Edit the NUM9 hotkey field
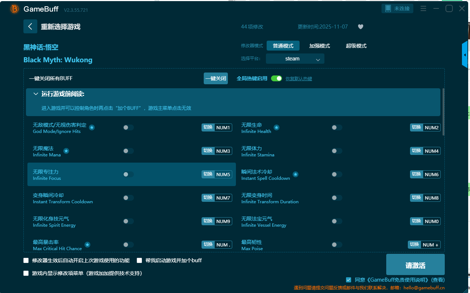The width and height of the screenshot is (470, 293). click(x=223, y=221)
